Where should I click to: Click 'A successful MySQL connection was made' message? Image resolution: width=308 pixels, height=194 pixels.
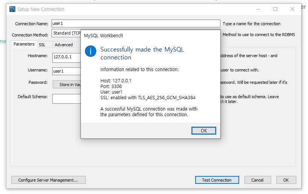click(x=149, y=112)
